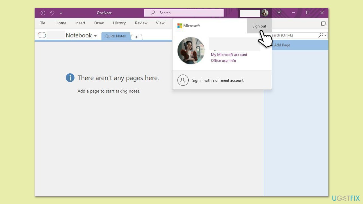This screenshot has height=204, width=363.
Task: Switch to the Insert tab
Action: tap(80, 23)
